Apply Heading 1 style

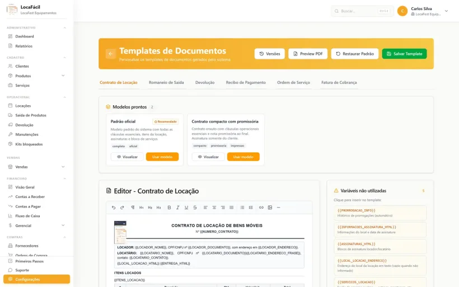pyautogui.click(x=142, y=208)
